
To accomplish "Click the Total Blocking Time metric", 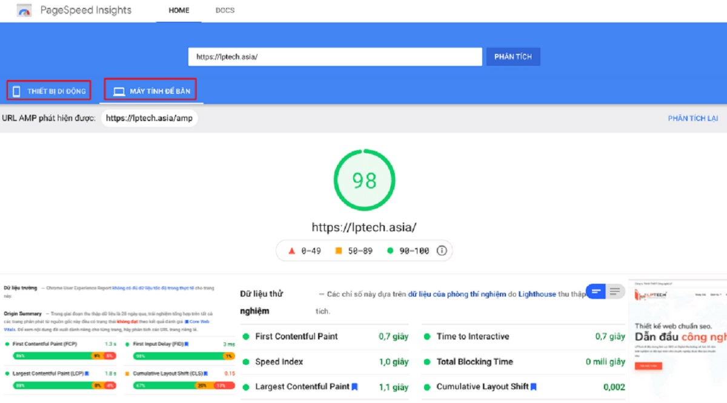I will click(524, 362).
